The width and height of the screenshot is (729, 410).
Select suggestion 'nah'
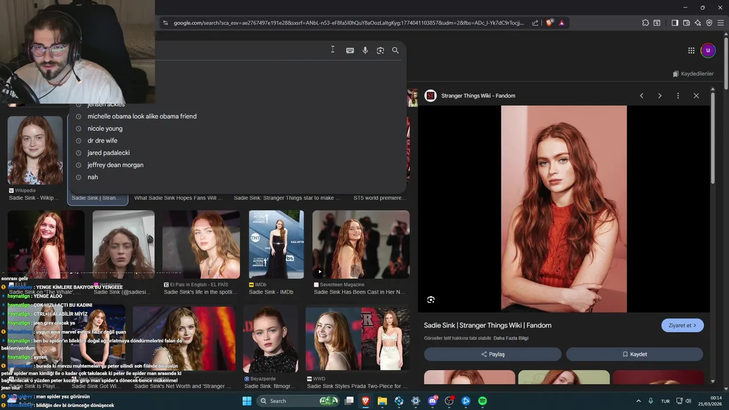click(93, 177)
